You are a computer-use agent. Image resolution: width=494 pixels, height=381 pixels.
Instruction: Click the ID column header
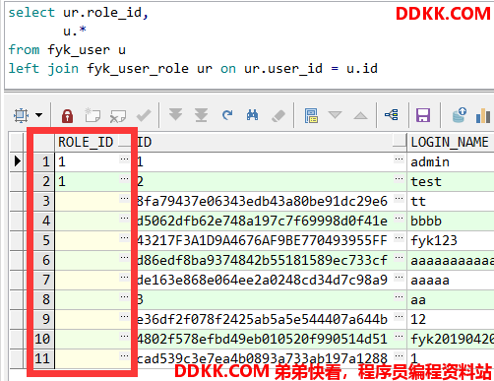click(271, 143)
